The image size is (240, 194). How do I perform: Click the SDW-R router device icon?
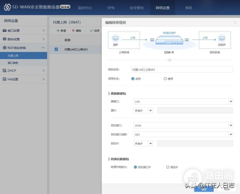[169, 40]
